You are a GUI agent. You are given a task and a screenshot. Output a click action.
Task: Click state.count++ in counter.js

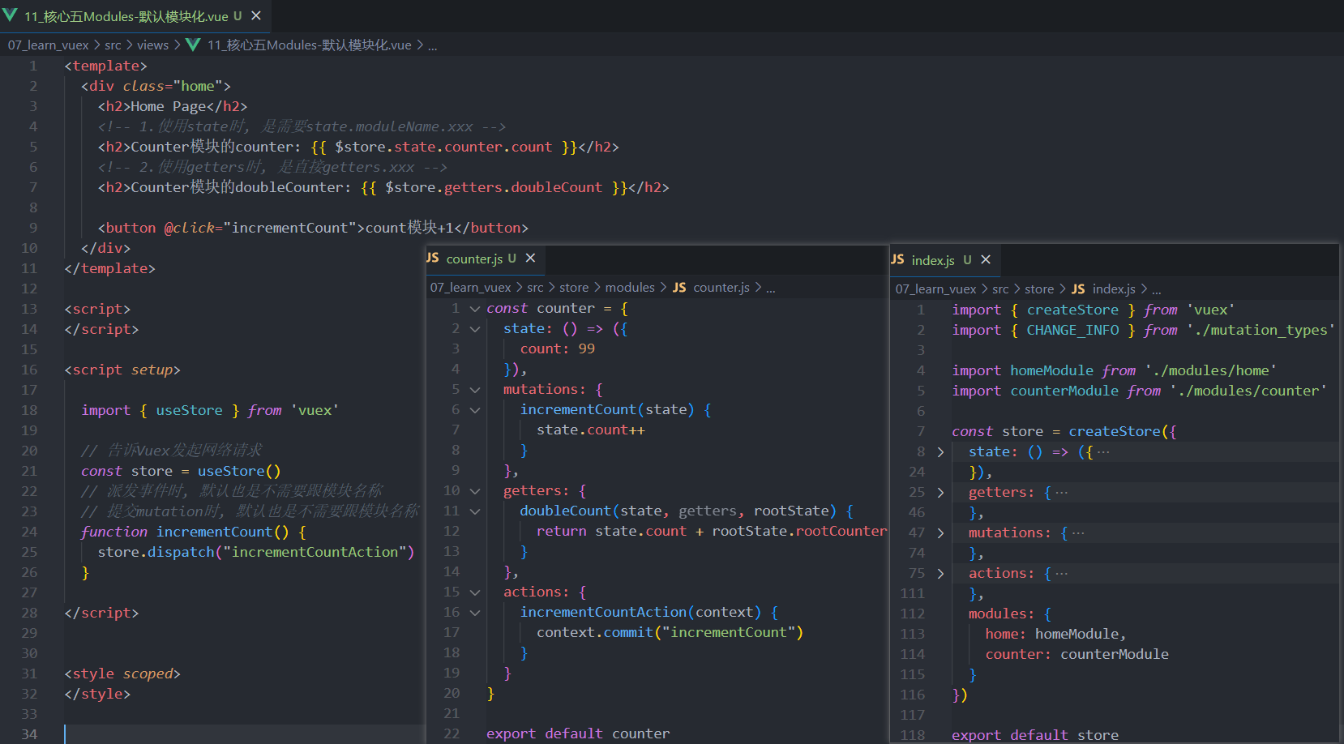pos(591,430)
